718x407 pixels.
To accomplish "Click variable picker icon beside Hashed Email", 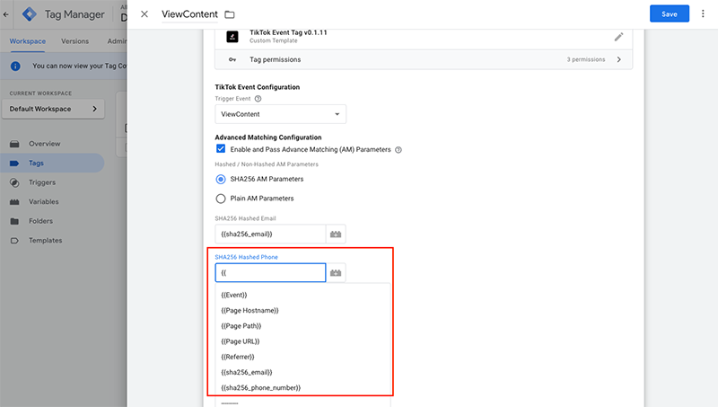I will tap(337, 234).
